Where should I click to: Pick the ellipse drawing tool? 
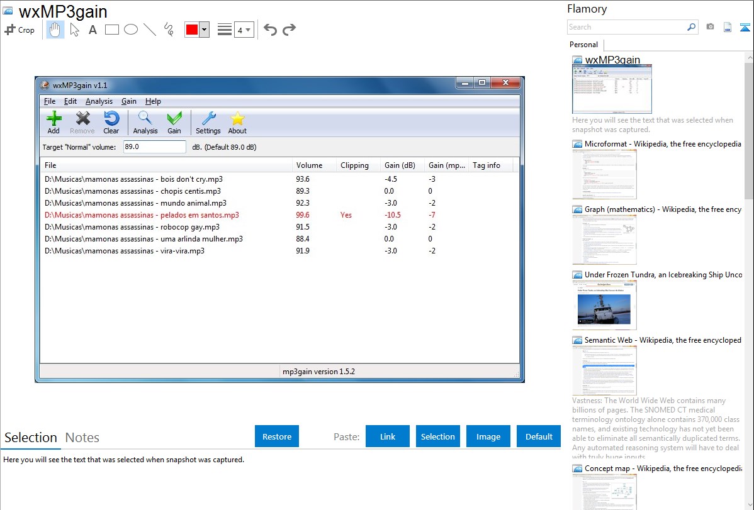(131, 30)
